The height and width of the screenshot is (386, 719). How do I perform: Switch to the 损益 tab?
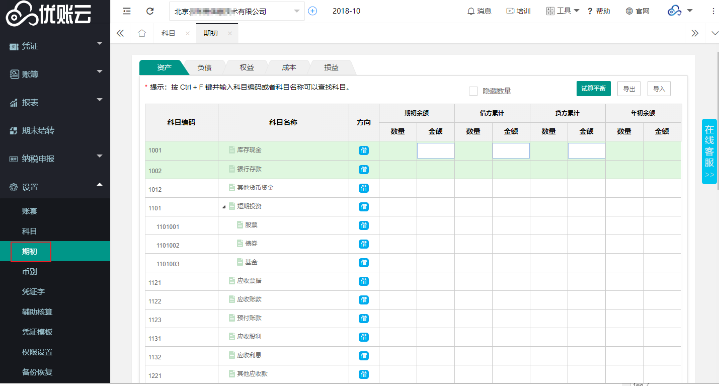click(x=331, y=67)
